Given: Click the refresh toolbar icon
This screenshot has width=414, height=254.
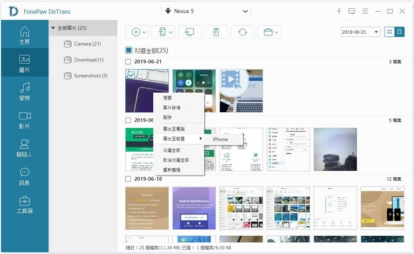Looking at the screenshot, I should pyautogui.click(x=242, y=32).
